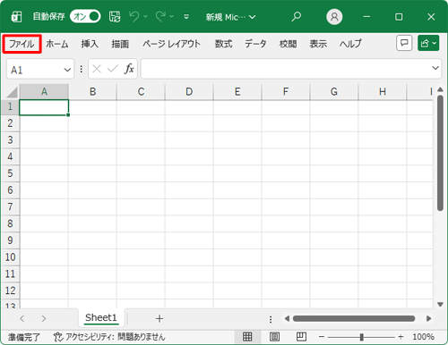This screenshot has width=448, height=345.
Task: Click the Redo arrow icon
Action: tap(160, 17)
